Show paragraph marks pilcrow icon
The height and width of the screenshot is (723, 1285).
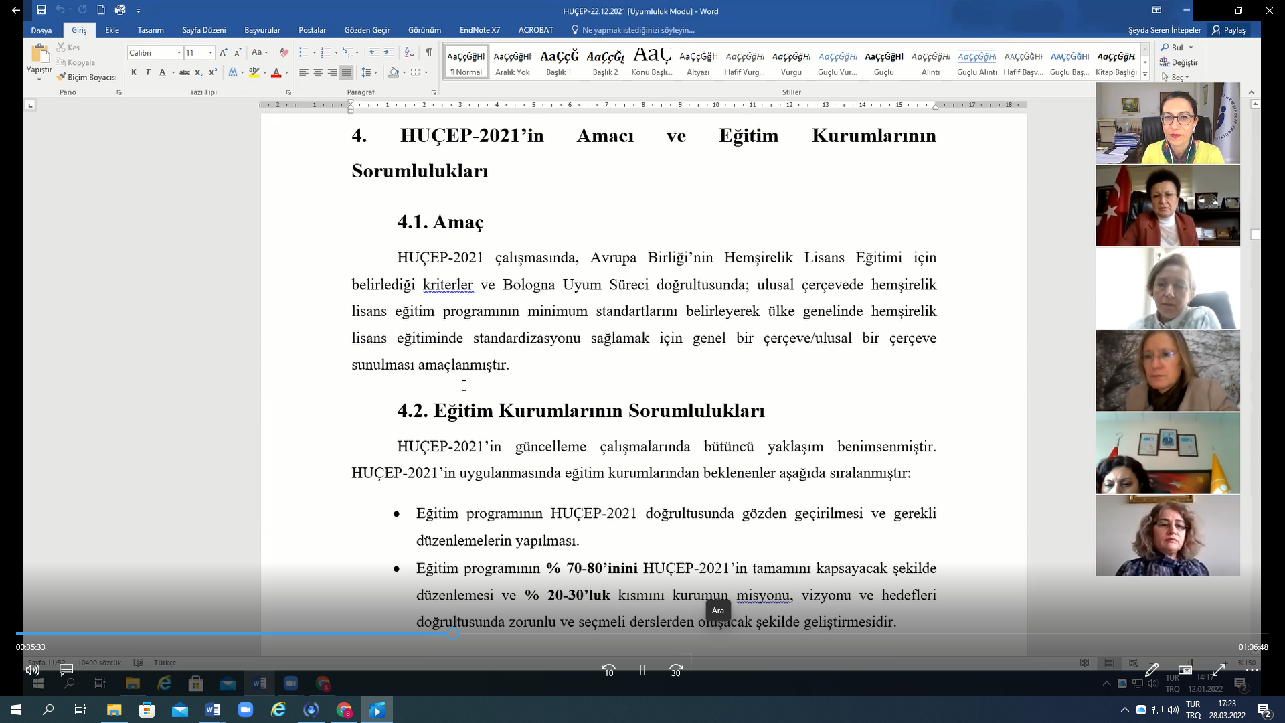[x=428, y=52]
